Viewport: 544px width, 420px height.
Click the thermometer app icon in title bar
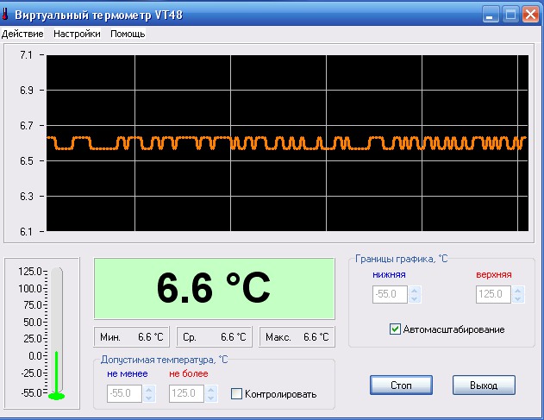pyautogui.click(x=7, y=15)
